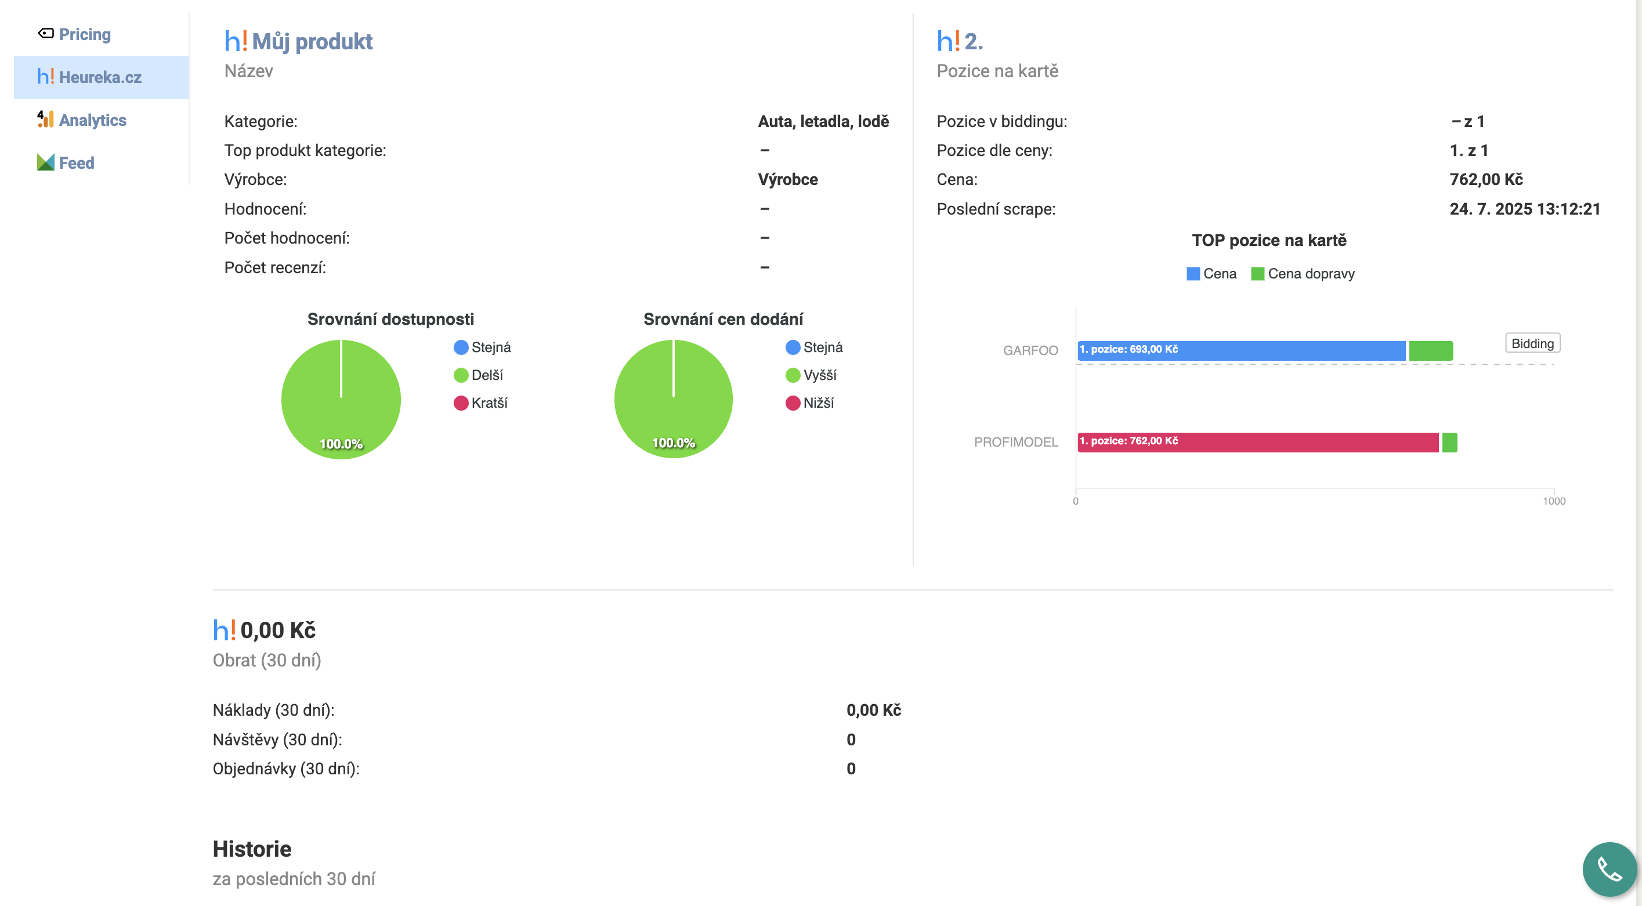This screenshot has width=1642, height=906.
Task: Click Heureka logo next to Můj produkt
Action: [236, 41]
